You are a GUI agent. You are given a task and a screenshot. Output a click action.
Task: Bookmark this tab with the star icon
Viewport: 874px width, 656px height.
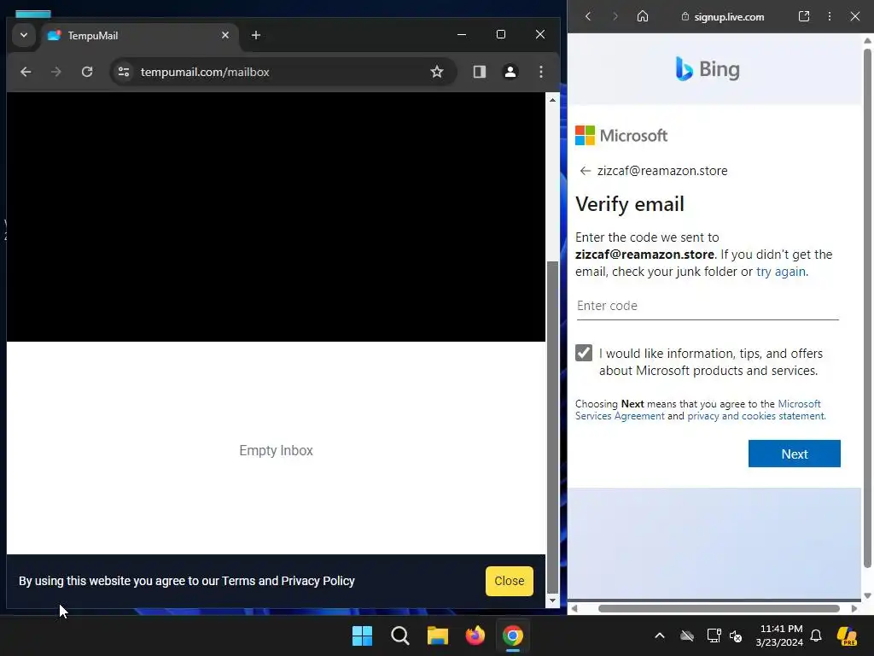(x=437, y=72)
